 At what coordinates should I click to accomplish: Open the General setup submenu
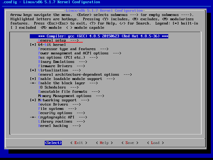(58, 41)
